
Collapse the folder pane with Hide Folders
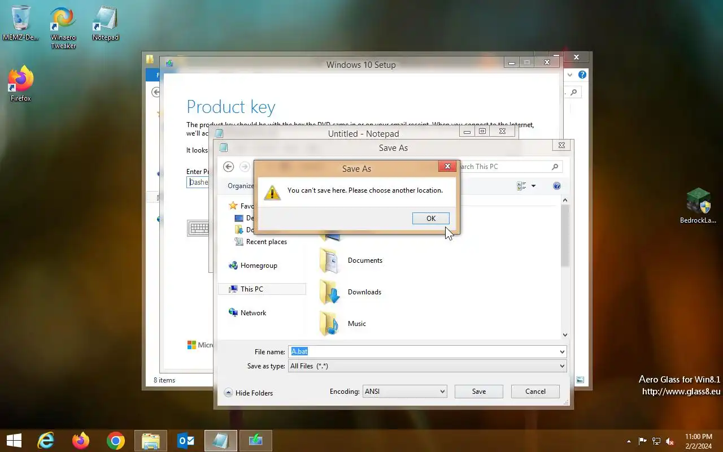(249, 393)
